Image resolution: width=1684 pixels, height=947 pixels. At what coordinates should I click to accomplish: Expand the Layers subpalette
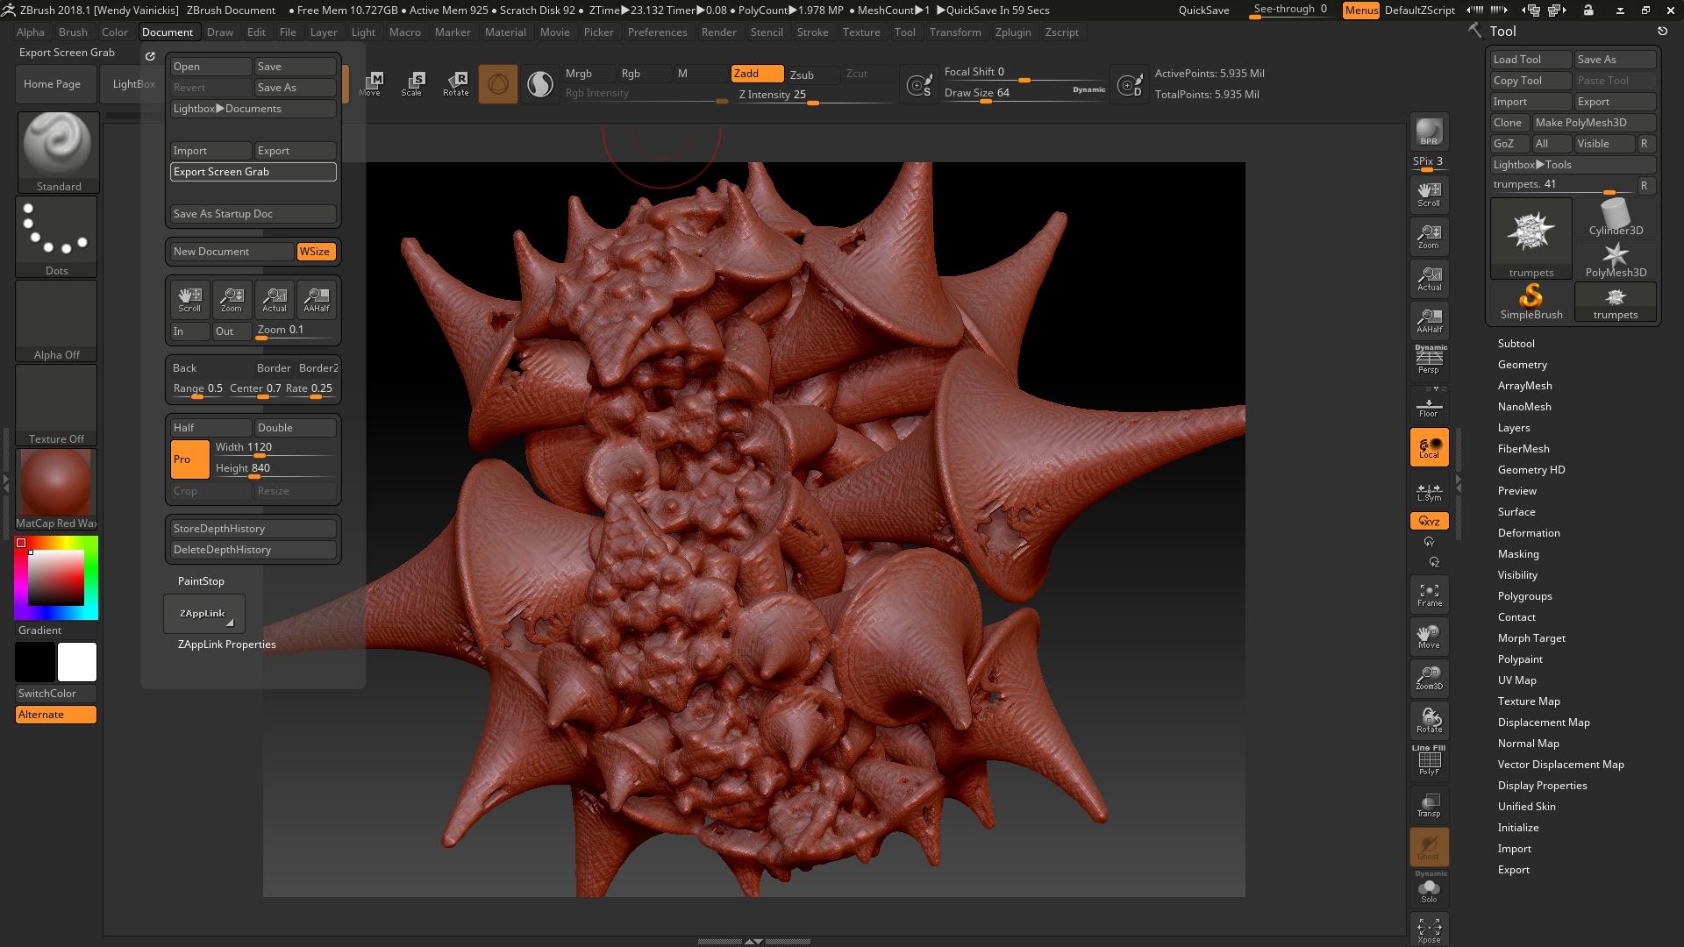tap(1514, 428)
